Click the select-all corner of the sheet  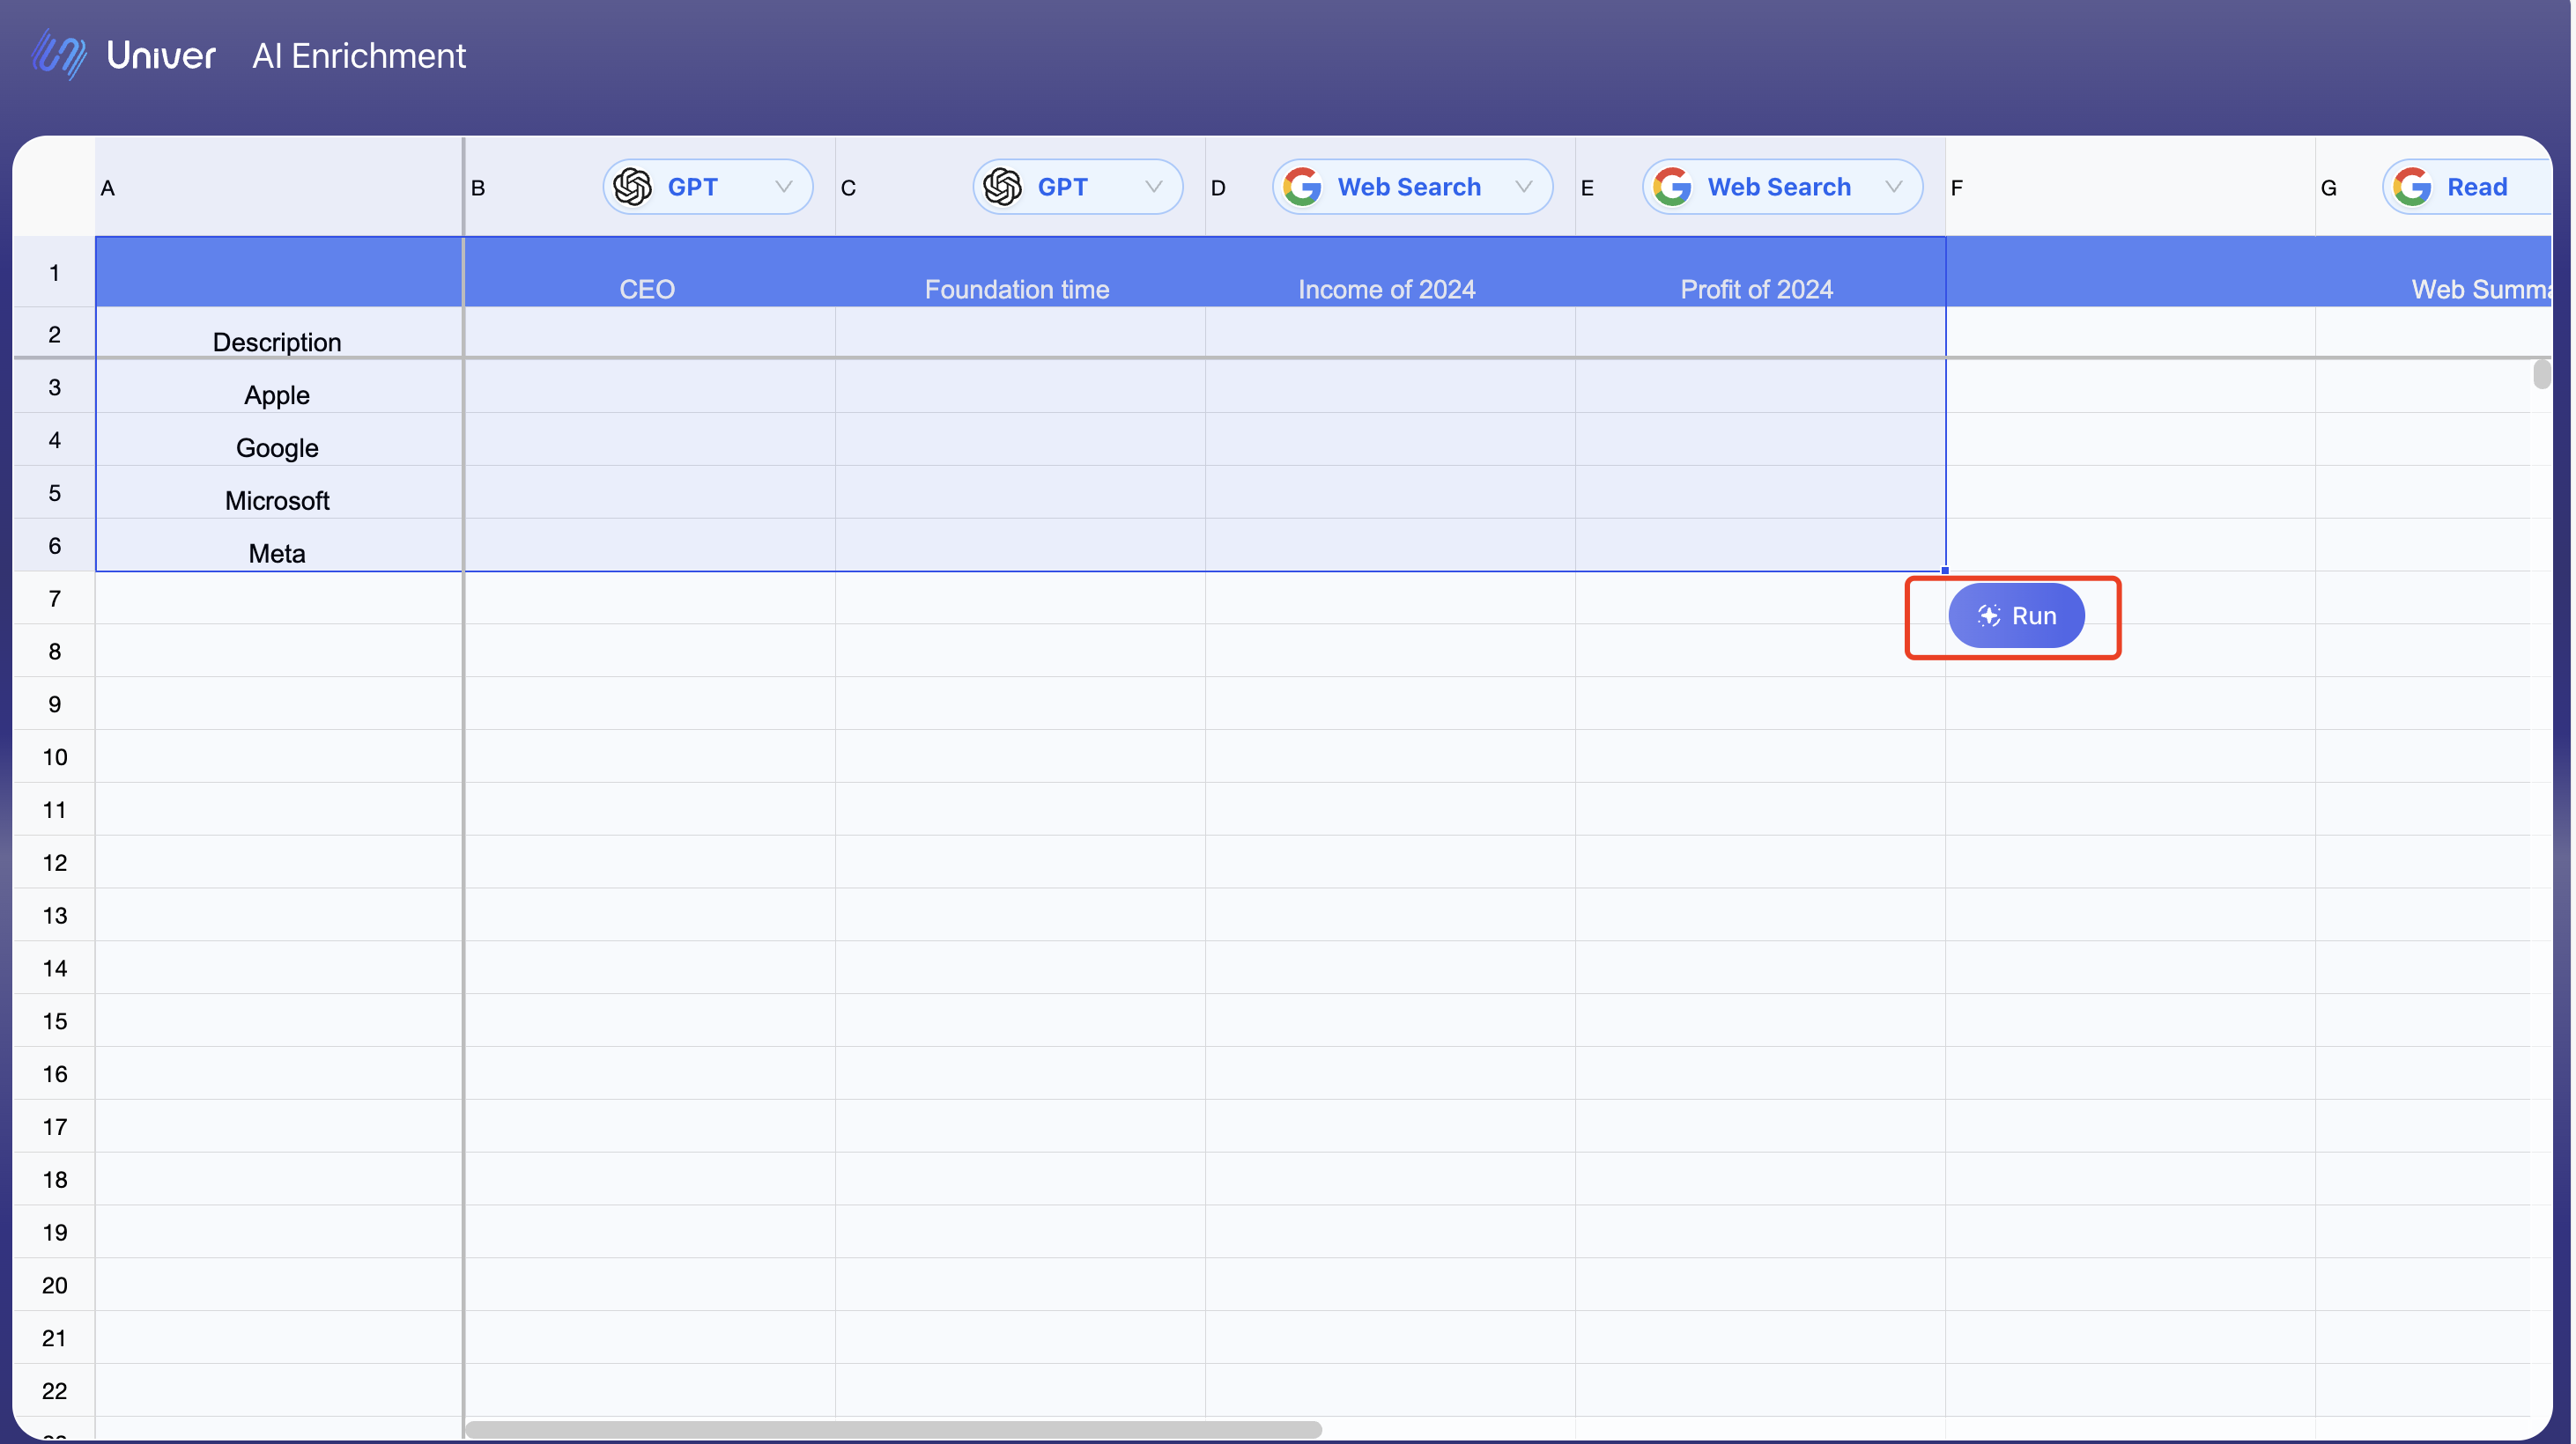pyautogui.click(x=54, y=187)
